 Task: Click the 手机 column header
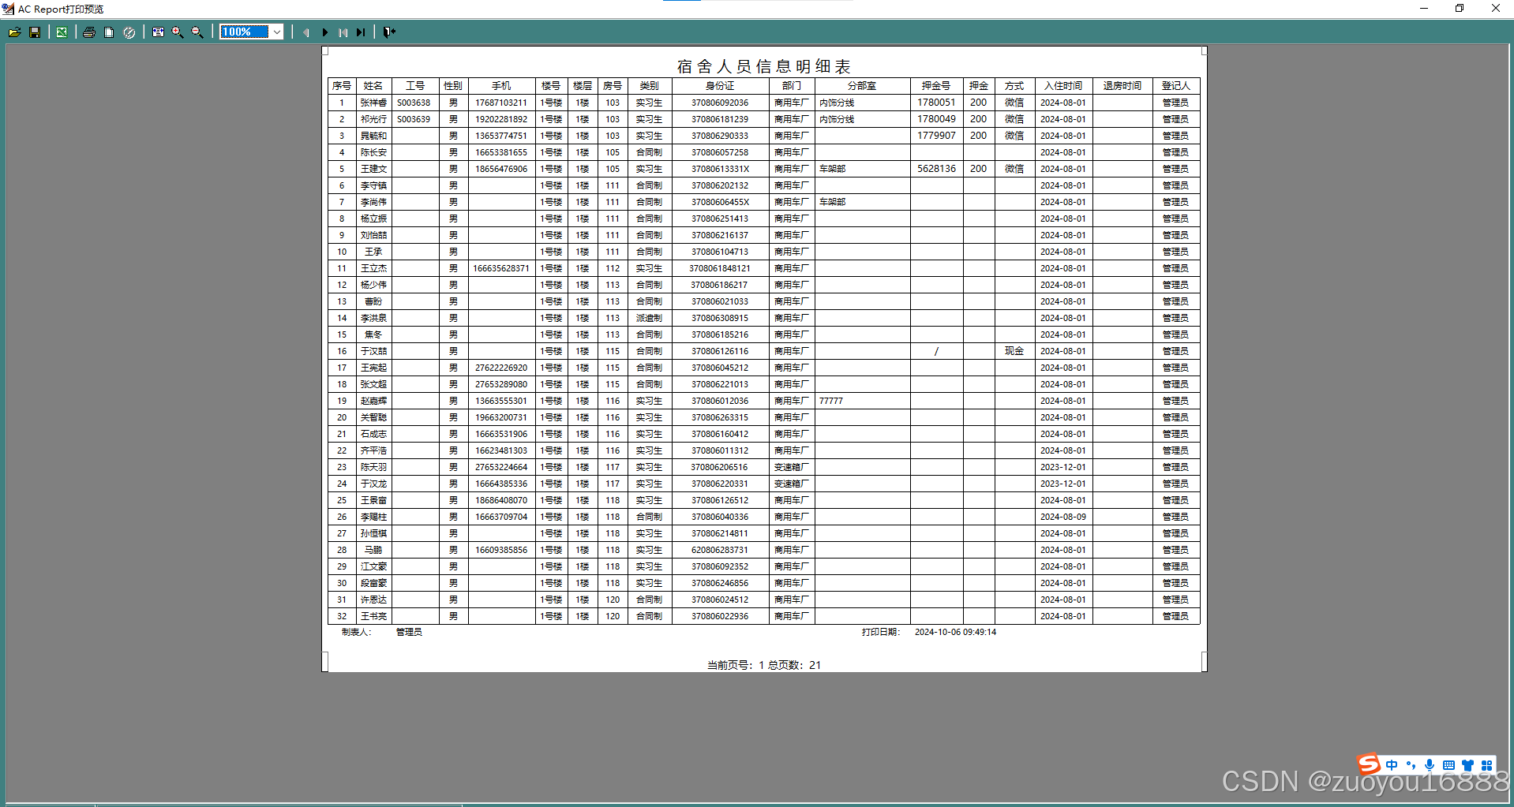(501, 86)
